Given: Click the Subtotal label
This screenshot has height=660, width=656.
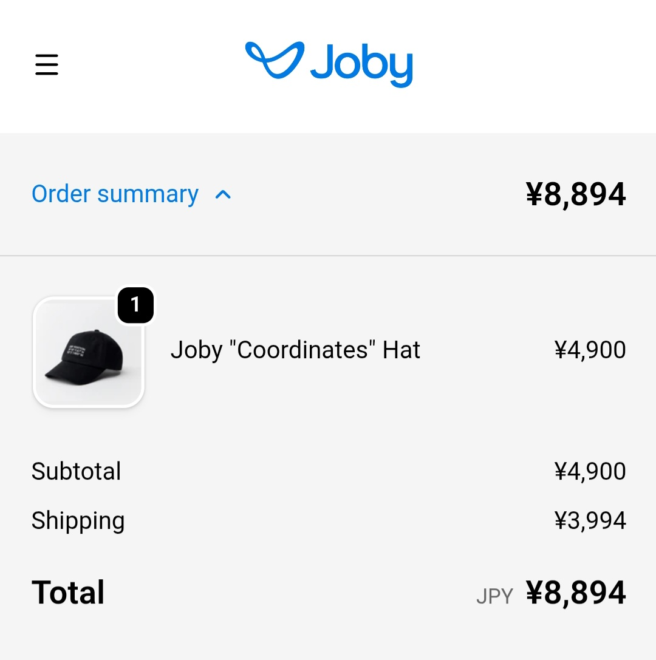Looking at the screenshot, I should pyautogui.click(x=77, y=471).
